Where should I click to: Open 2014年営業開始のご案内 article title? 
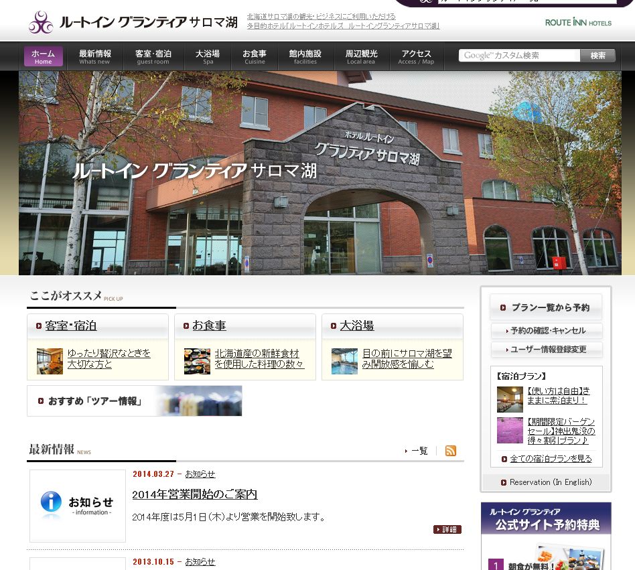pyautogui.click(x=195, y=494)
